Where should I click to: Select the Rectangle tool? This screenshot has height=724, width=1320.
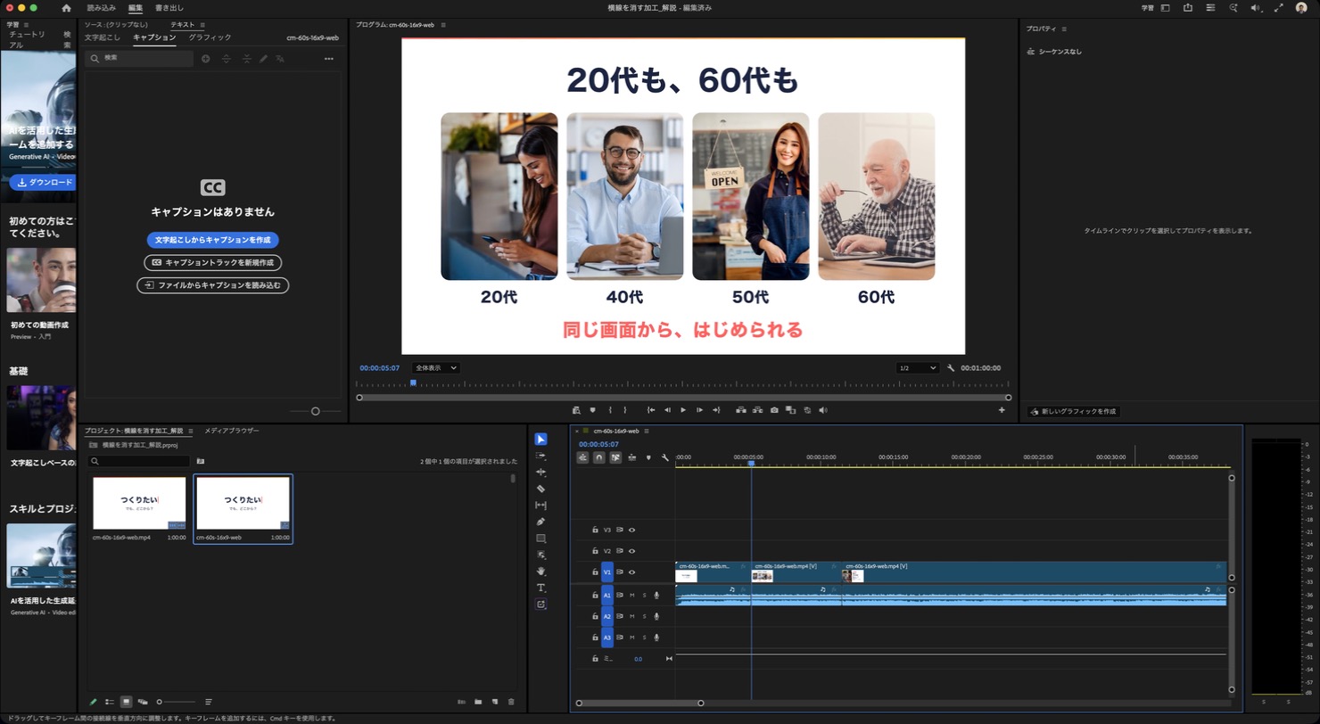point(540,539)
